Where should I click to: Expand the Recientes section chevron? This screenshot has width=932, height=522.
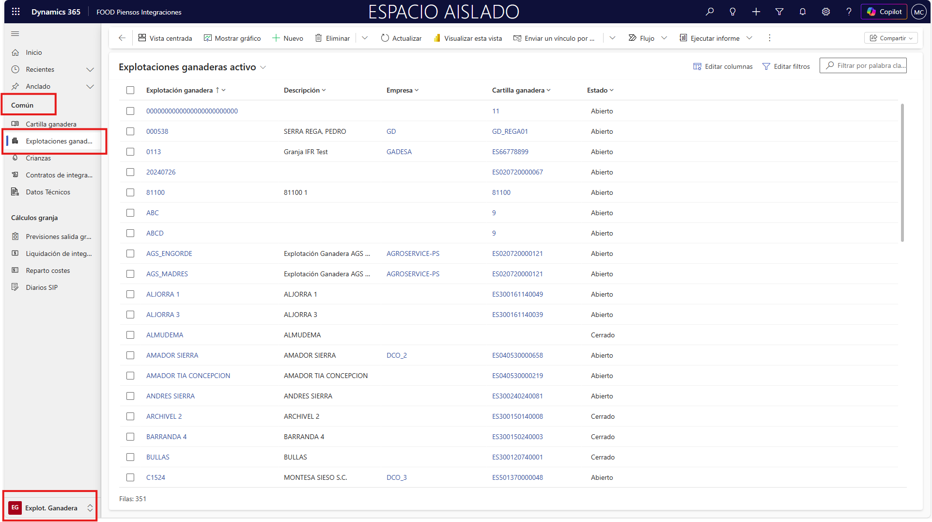(90, 69)
